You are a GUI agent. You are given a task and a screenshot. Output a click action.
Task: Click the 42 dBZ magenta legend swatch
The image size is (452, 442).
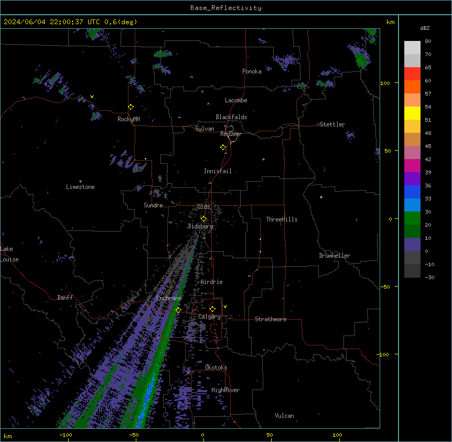coord(412,165)
